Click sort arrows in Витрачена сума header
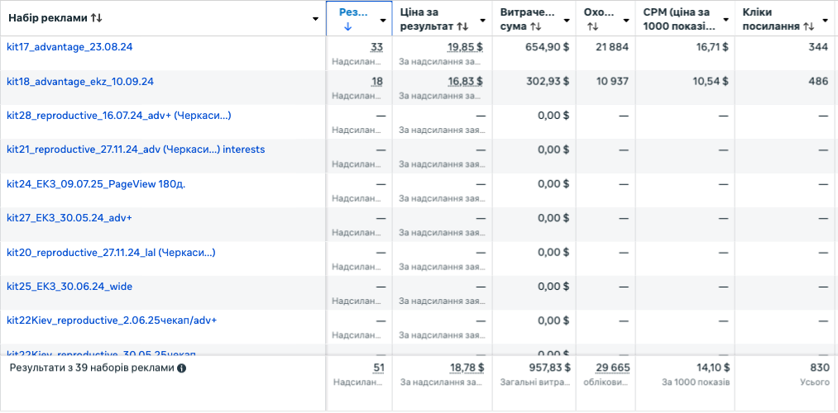838x413 pixels. [536, 26]
